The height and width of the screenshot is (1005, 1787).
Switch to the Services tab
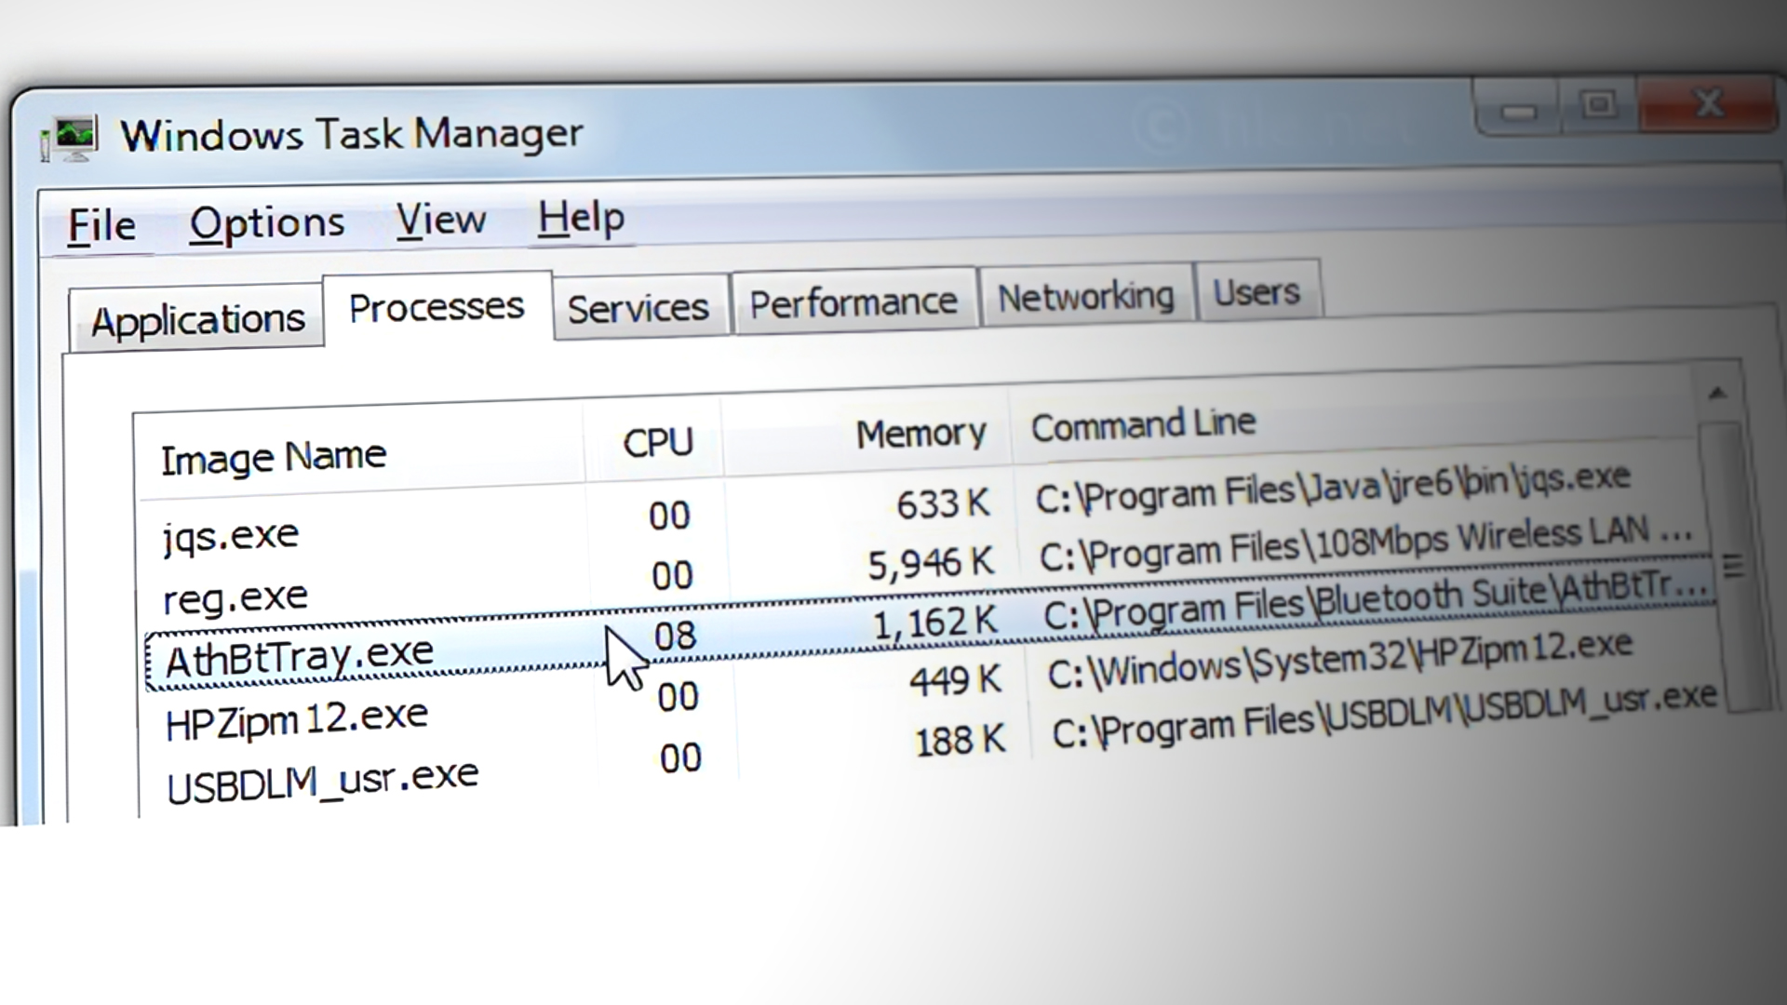638,308
